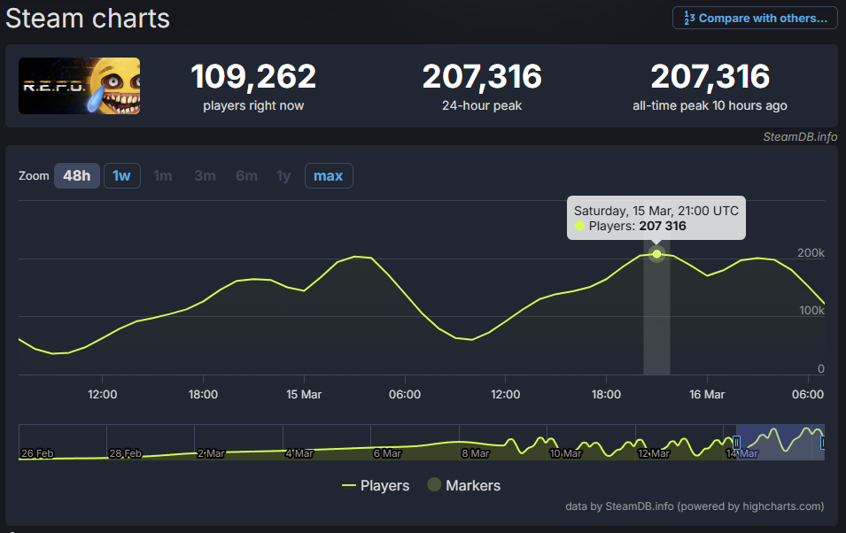Click the Steam charts heading
Screen dimensions: 846x533
pos(88,19)
